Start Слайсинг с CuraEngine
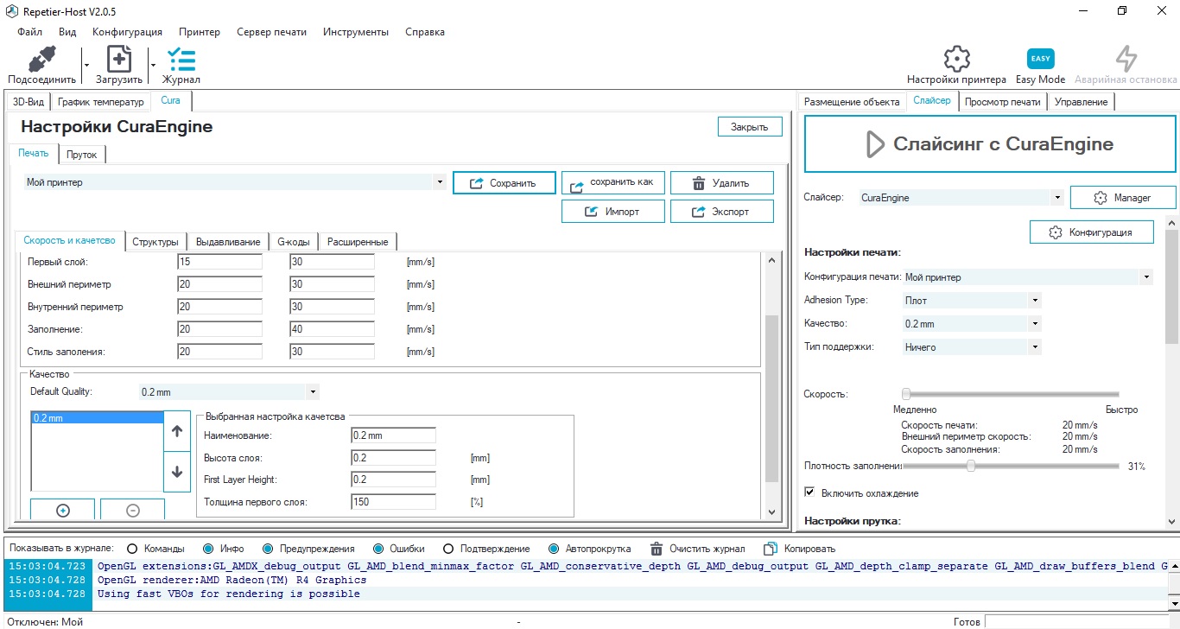 pyautogui.click(x=990, y=144)
